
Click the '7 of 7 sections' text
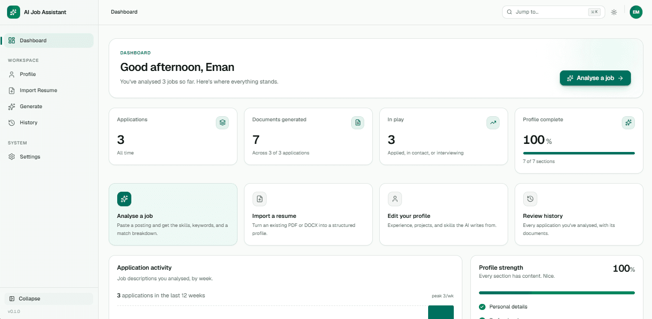[539, 162]
